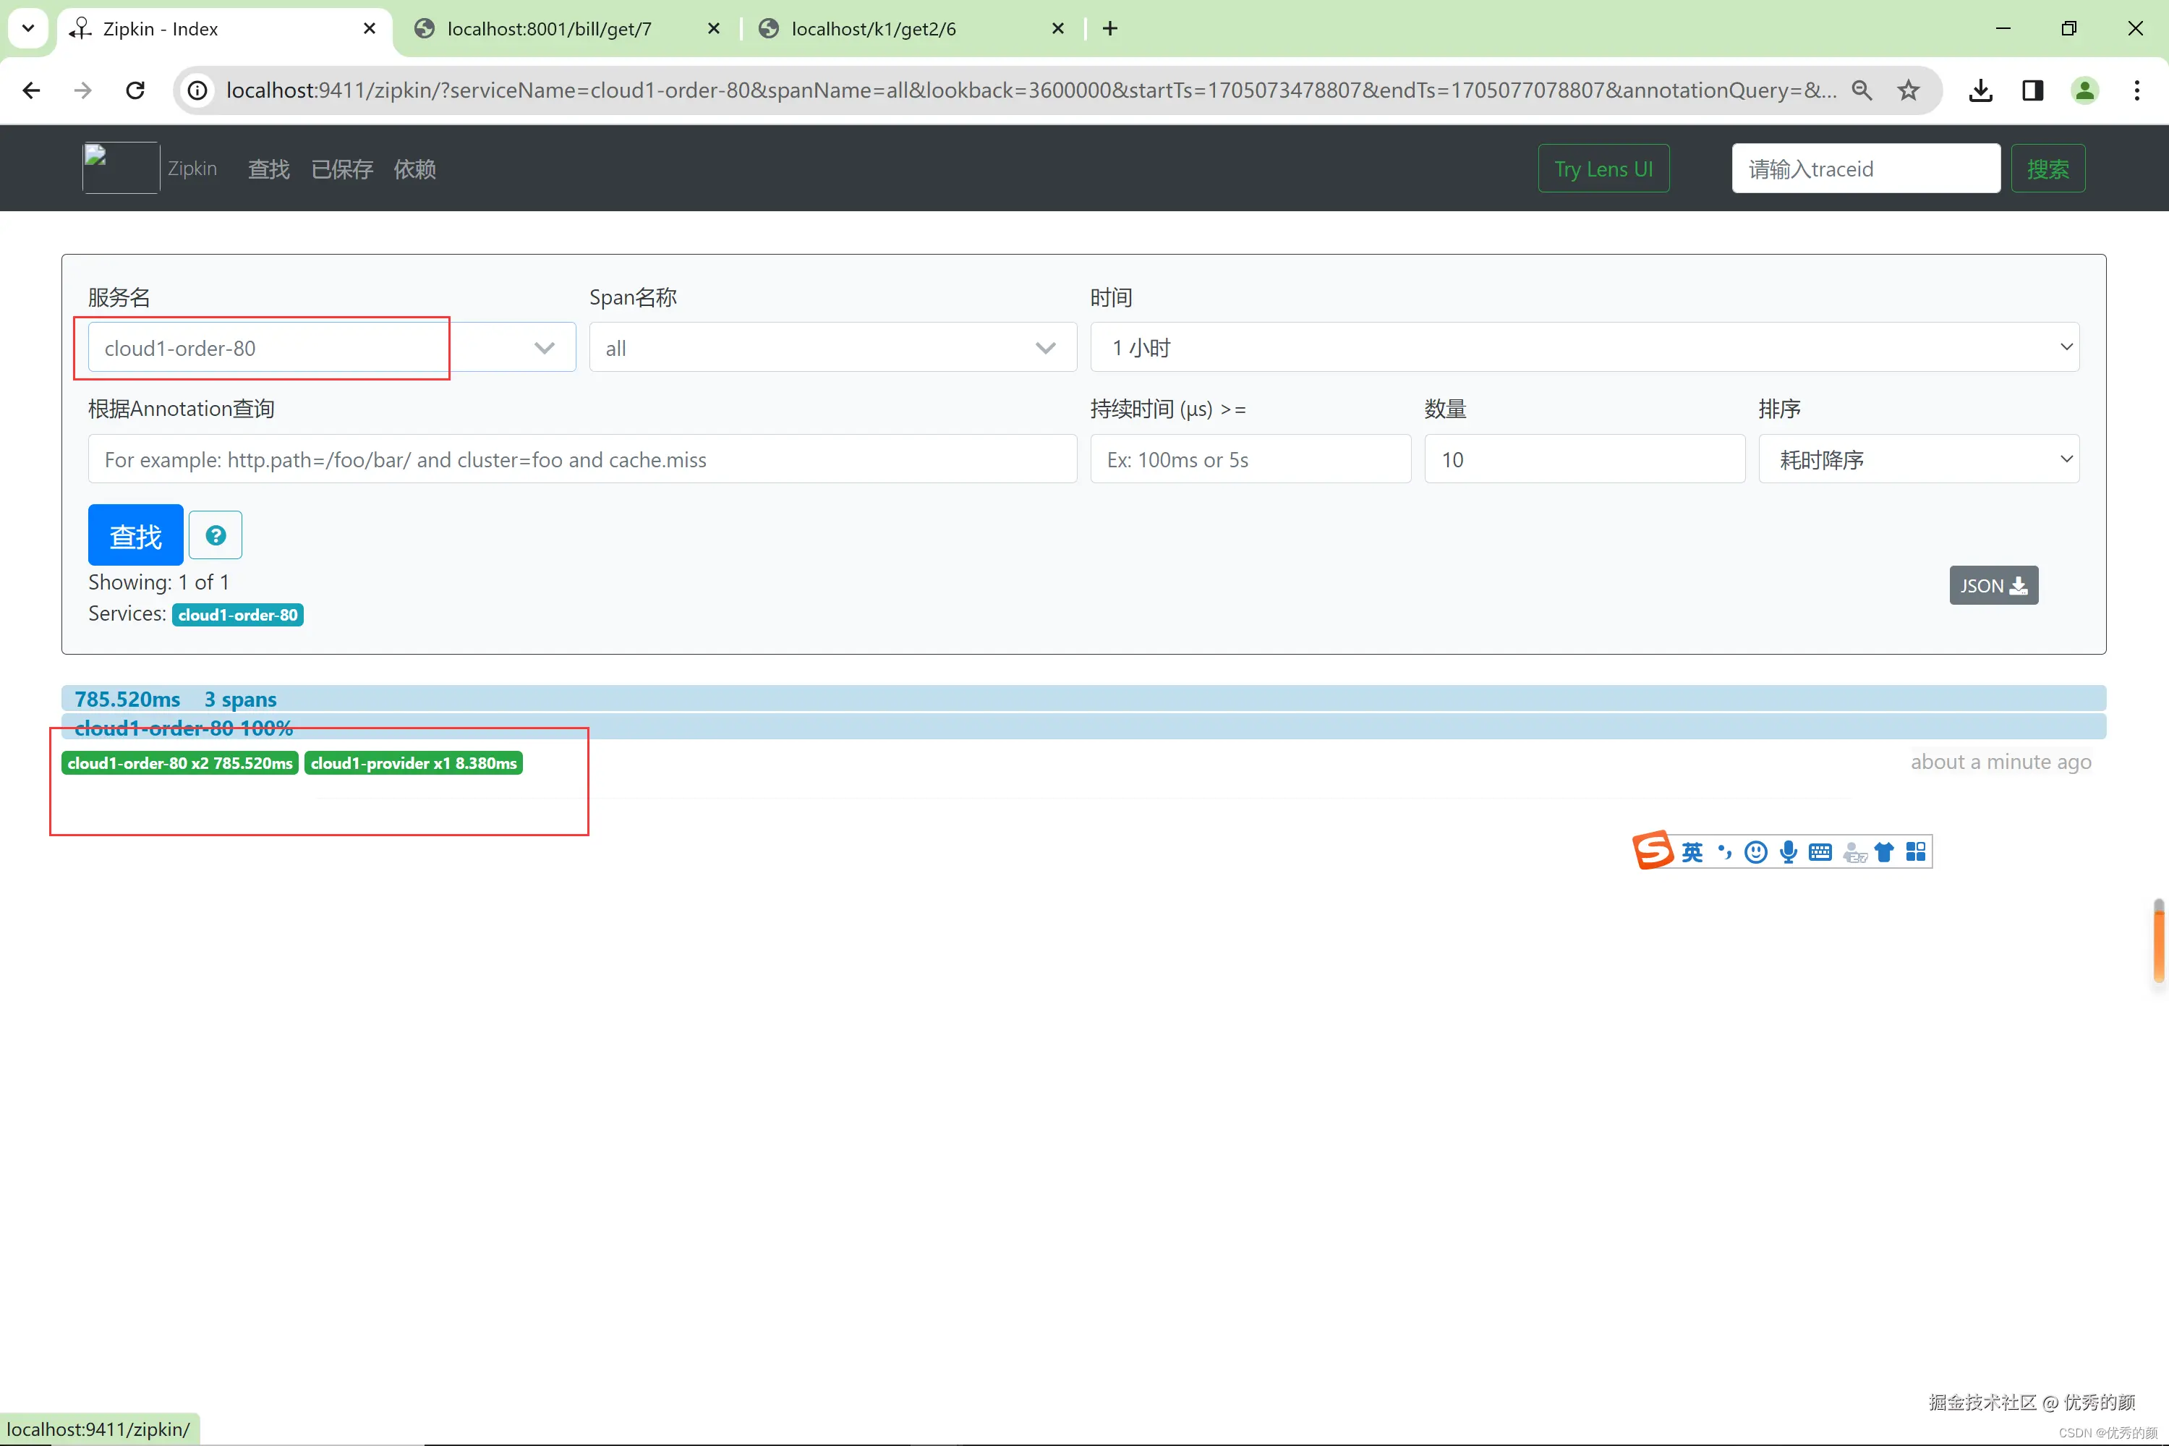Expand the Span name all dropdown

click(x=1044, y=348)
